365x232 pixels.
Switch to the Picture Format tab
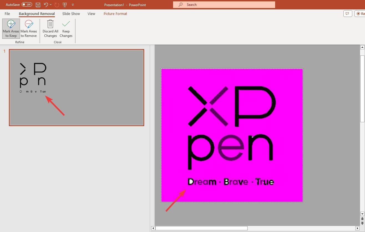coord(115,14)
